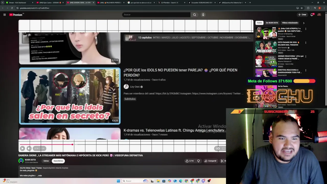The height and width of the screenshot is (184, 327).
Task: Open browser profile avatar in toolbar
Action: point(319,8)
